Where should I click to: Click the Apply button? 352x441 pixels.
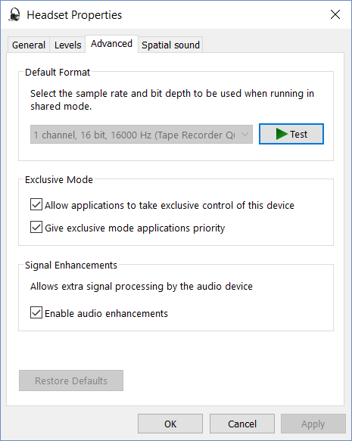pos(313,424)
